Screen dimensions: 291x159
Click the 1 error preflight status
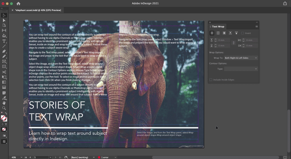(105, 157)
